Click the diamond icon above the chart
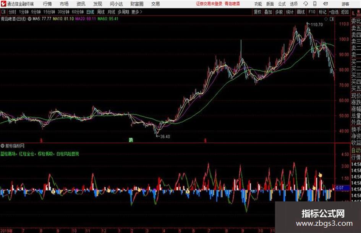361x233 pixels. pyautogui.click(x=326, y=19)
